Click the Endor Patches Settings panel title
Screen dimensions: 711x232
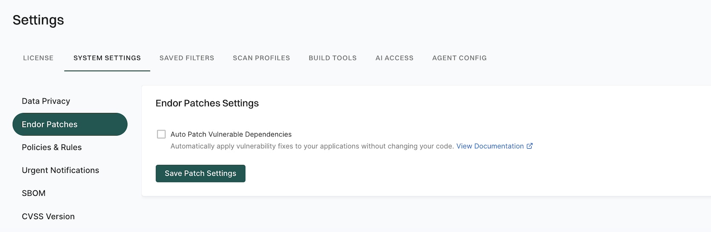[207, 103]
